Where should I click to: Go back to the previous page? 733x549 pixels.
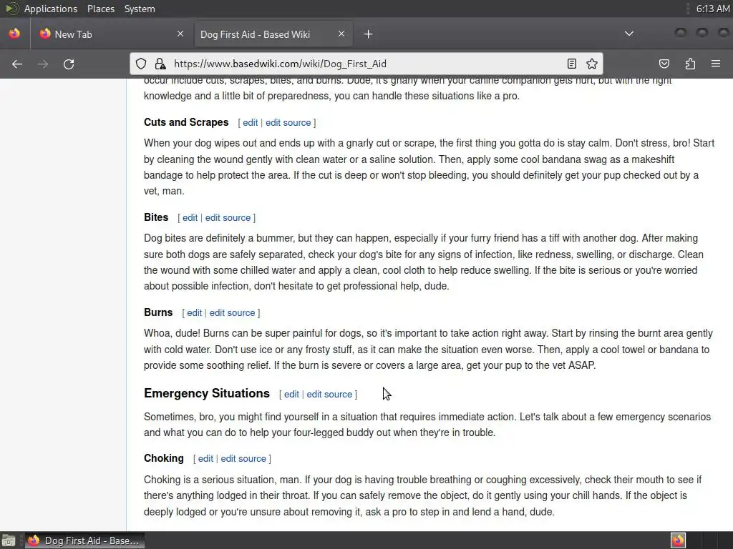(17, 64)
